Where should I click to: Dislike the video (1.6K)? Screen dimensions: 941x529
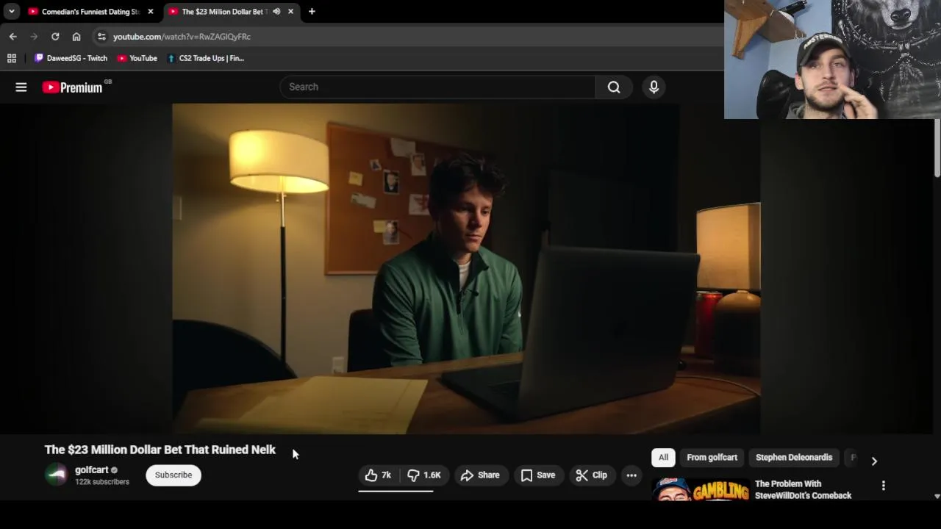point(424,475)
